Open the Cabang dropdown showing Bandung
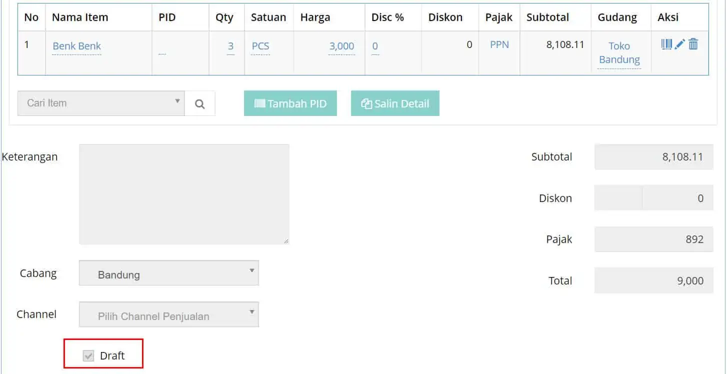 click(169, 273)
